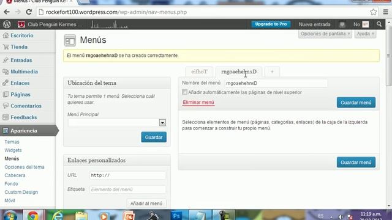Open Chrome menu hamburger icon
This screenshot has width=392, height=220.
coord(385,12)
